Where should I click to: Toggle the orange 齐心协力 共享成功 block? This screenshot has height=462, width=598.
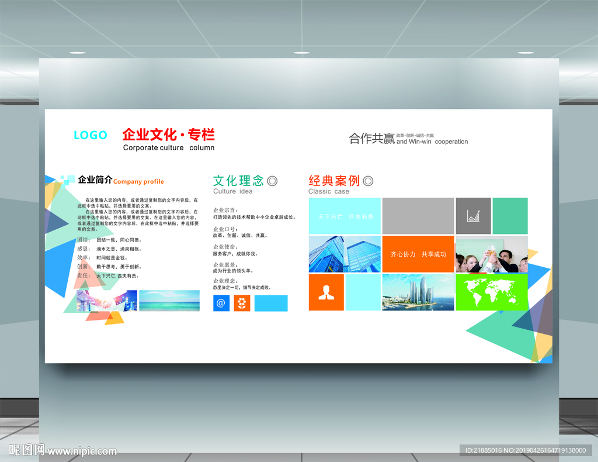point(418,254)
